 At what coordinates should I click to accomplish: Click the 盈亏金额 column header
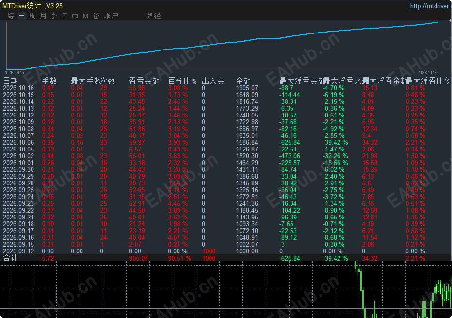pyautogui.click(x=145, y=81)
